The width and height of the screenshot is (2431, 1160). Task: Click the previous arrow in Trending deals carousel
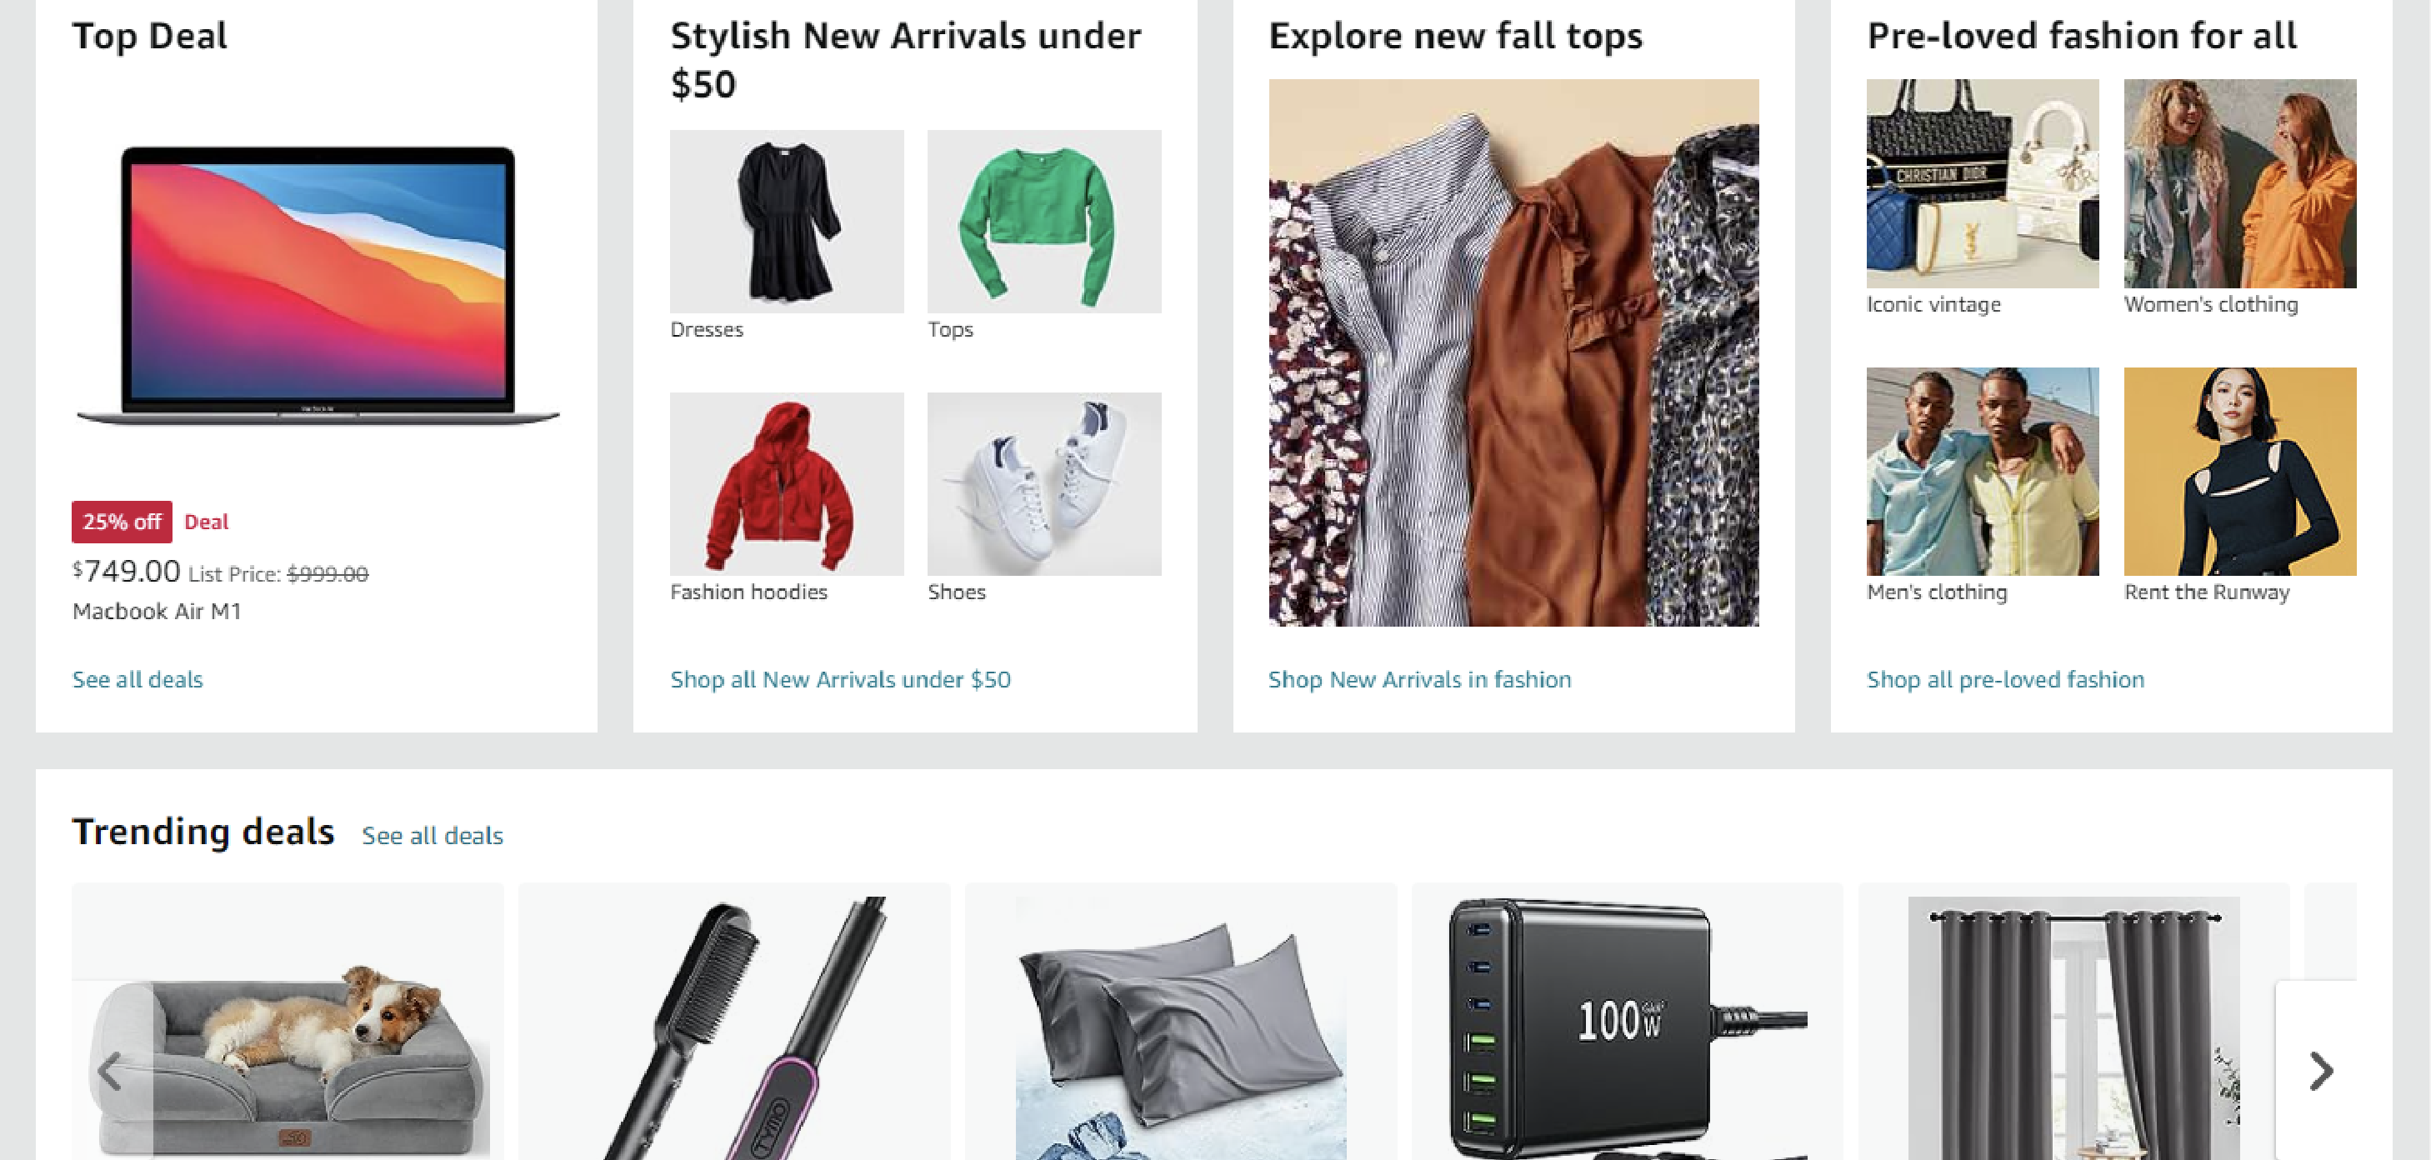(112, 1070)
